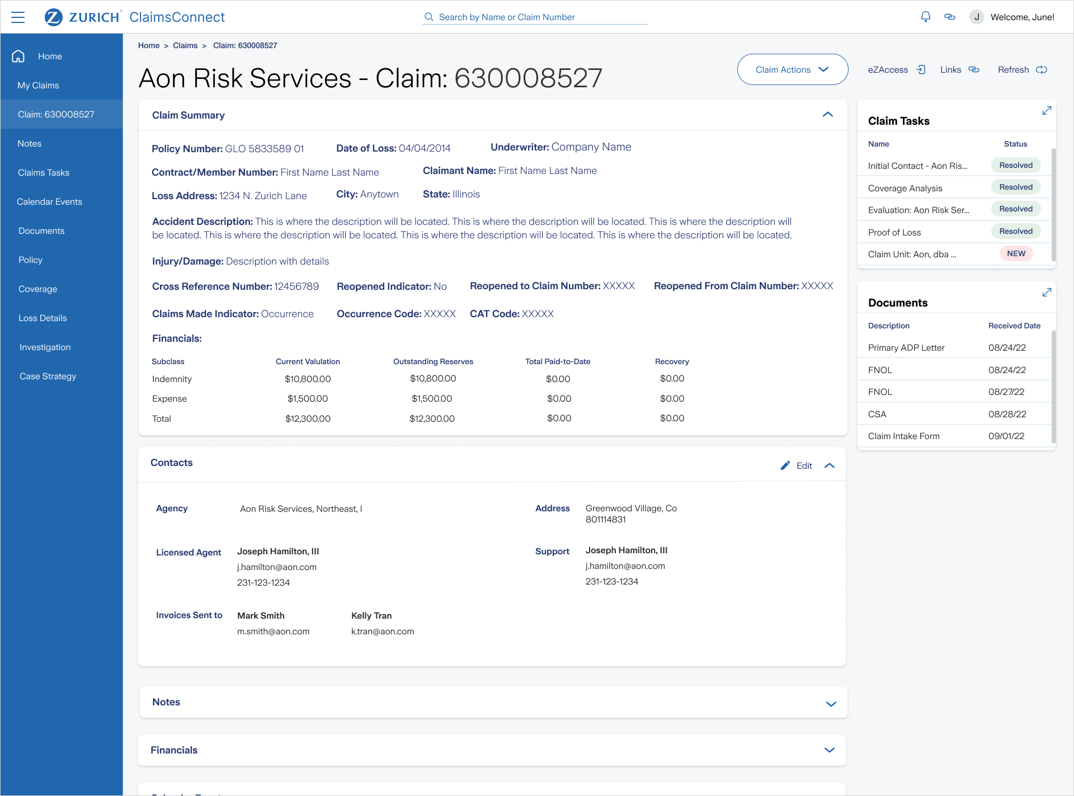Select Loss Details in sidebar
Viewport: 1074px width, 796px height.
click(x=43, y=318)
